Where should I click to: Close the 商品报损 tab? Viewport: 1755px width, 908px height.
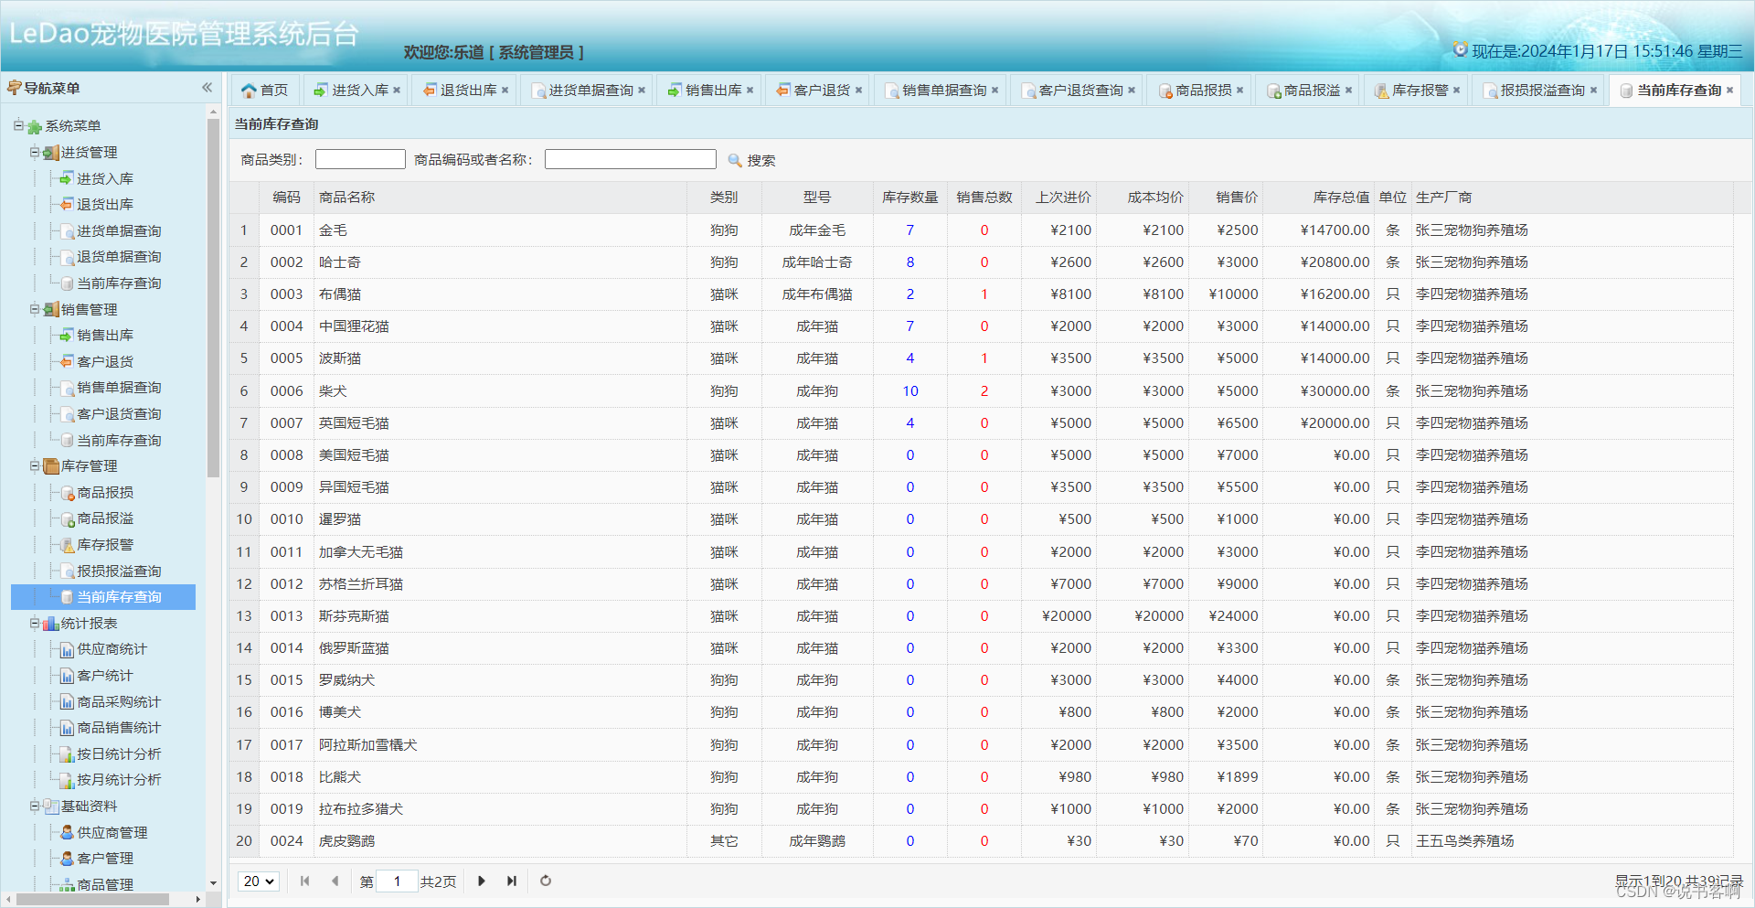[1239, 91]
